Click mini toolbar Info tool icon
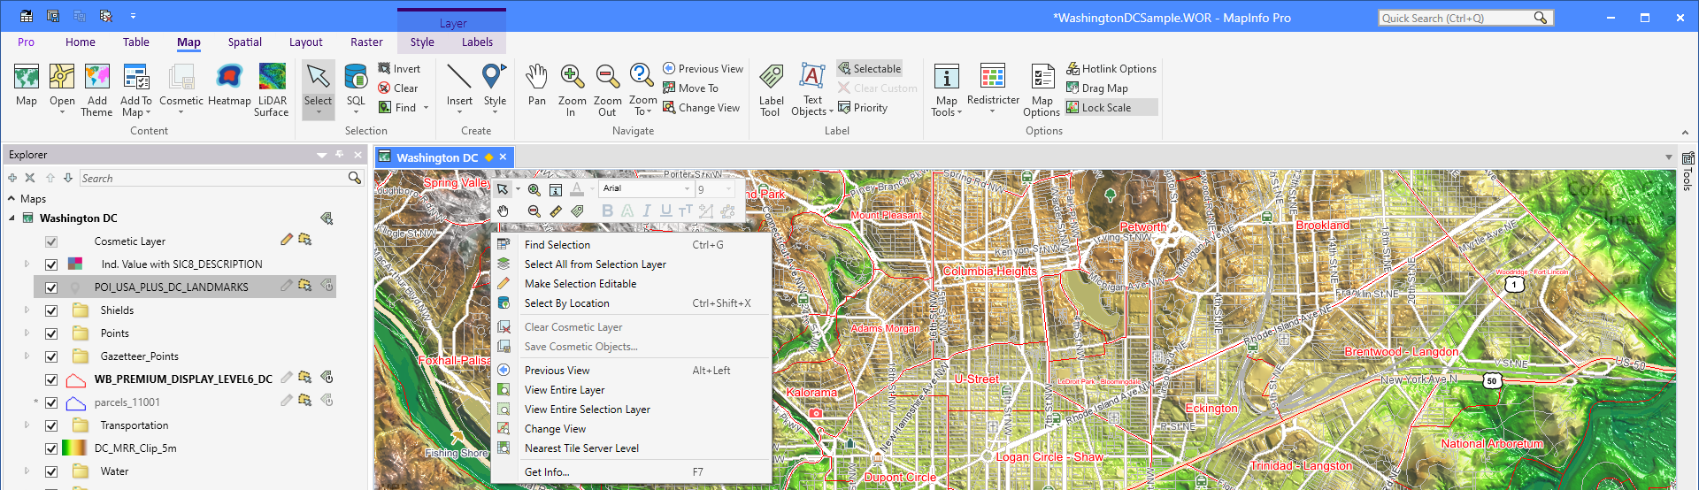 [x=556, y=189]
